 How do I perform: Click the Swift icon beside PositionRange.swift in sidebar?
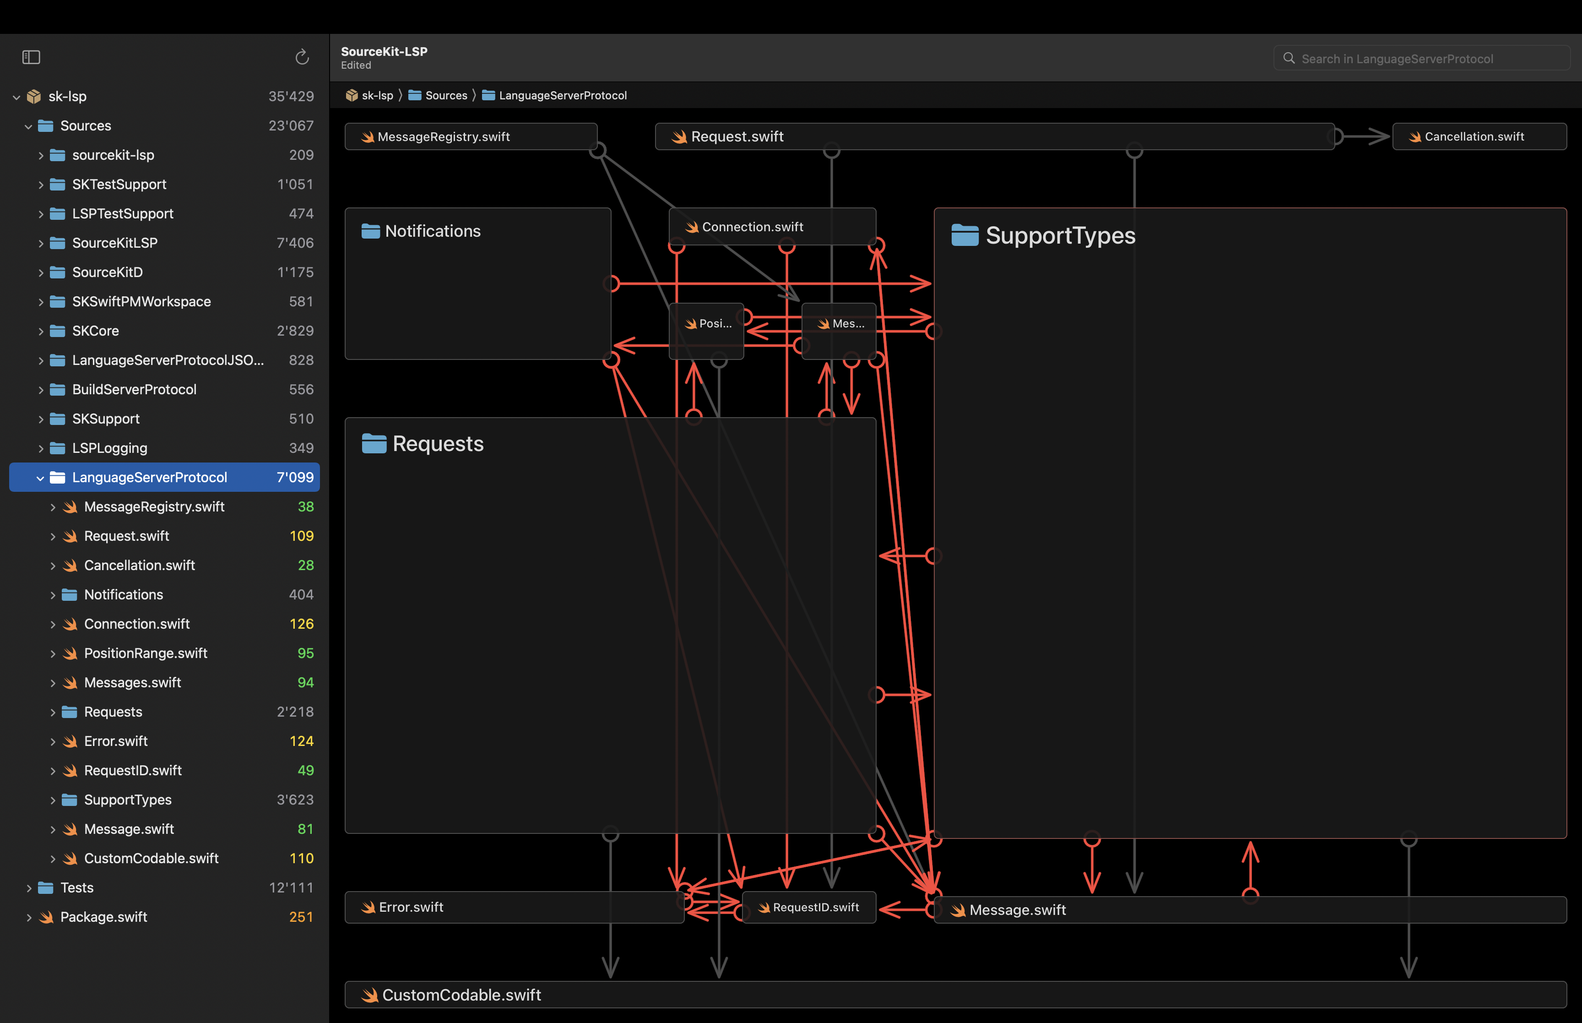tap(70, 653)
